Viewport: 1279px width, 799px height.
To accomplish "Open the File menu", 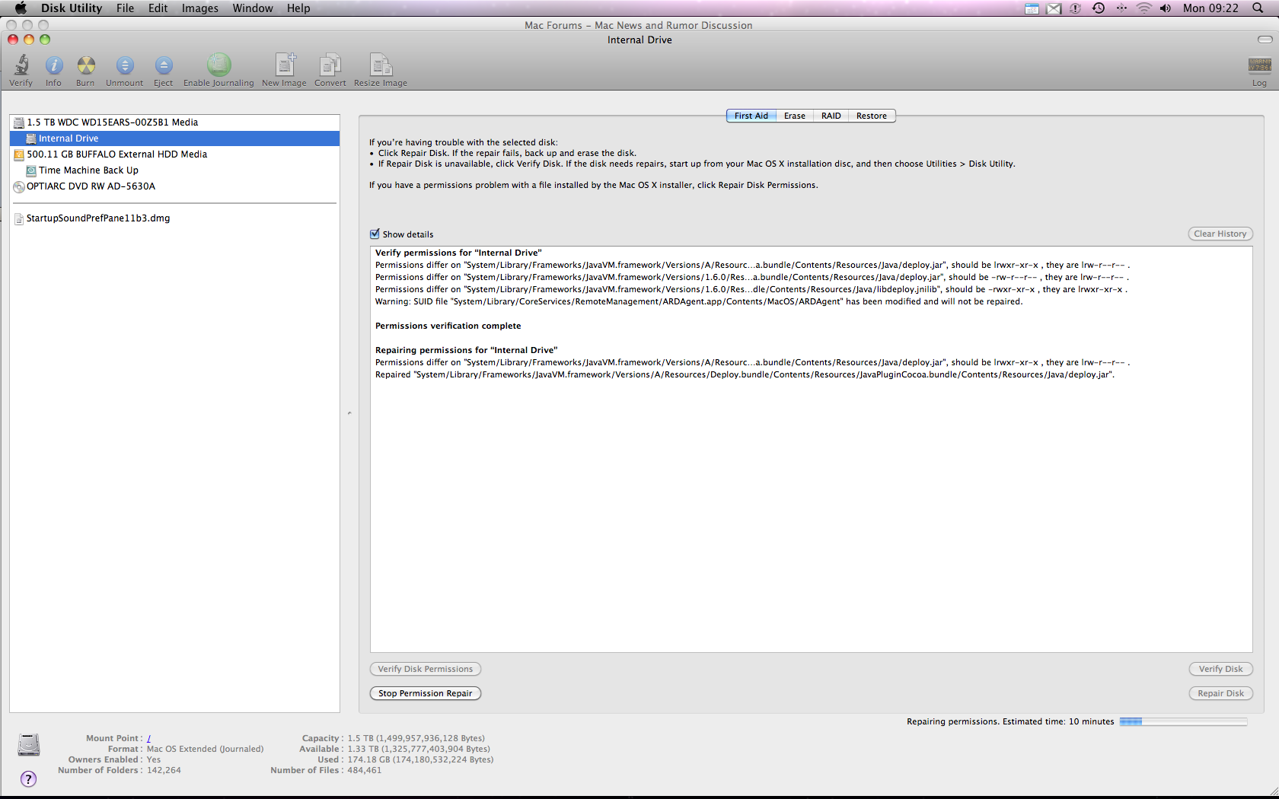I will click(125, 8).
